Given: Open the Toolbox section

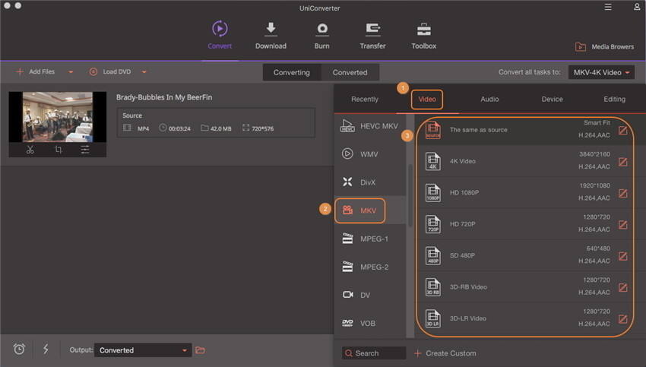Looking at the screenshot, I should pos(423,36).
